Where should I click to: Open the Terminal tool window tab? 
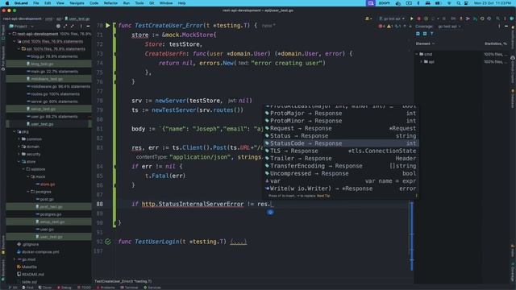pyautogui.click(x=129, y=288)
